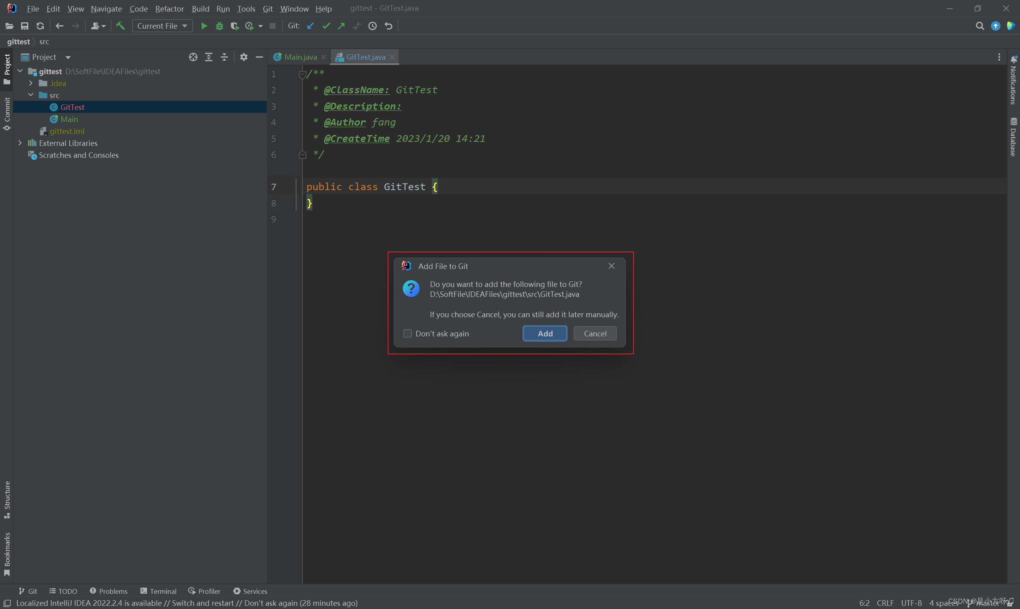The width and height of the screenshot is (1020, 609).
Task: Click the Git push icon in toolbar
Action: click(342, 26)
